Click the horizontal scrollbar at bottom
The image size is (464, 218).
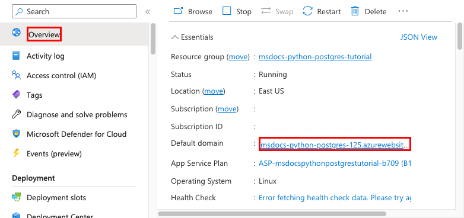click(x=272, y=214)
